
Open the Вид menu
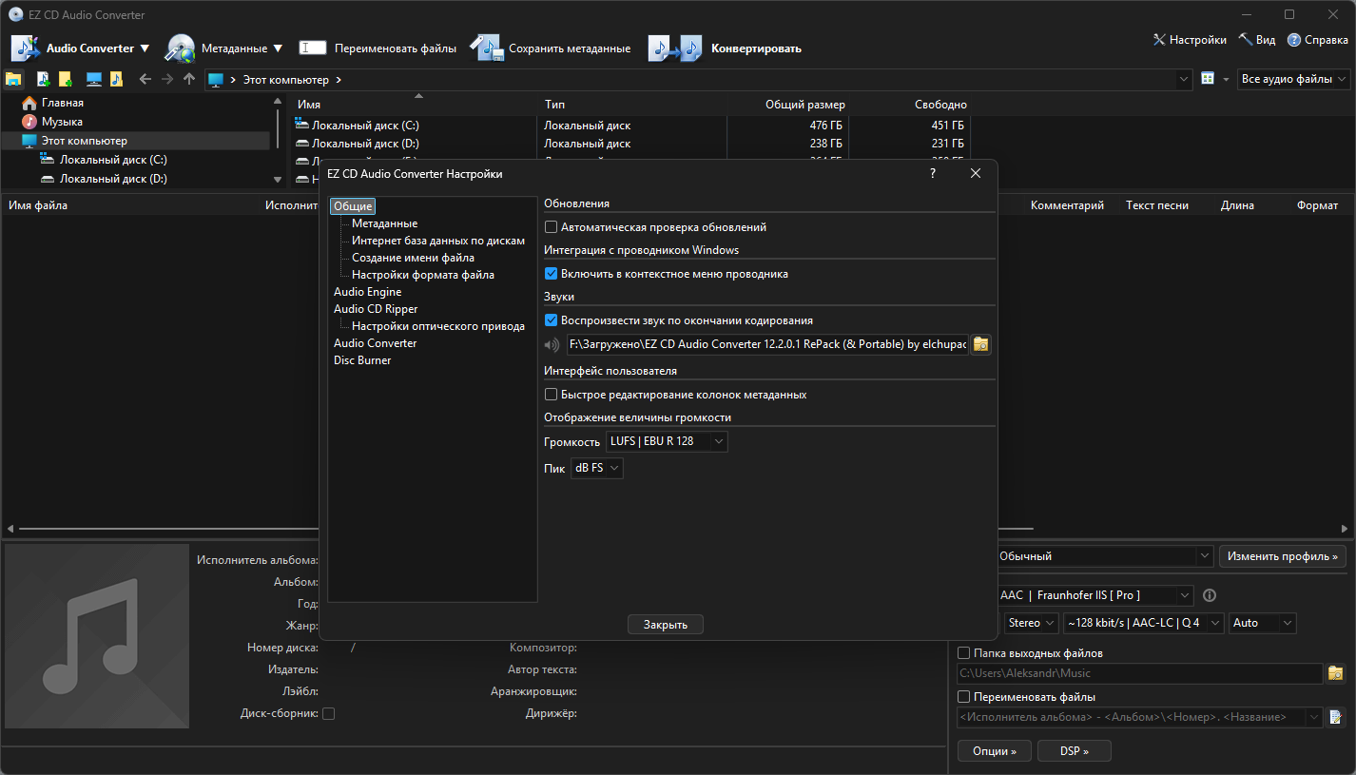[1257, 40]
